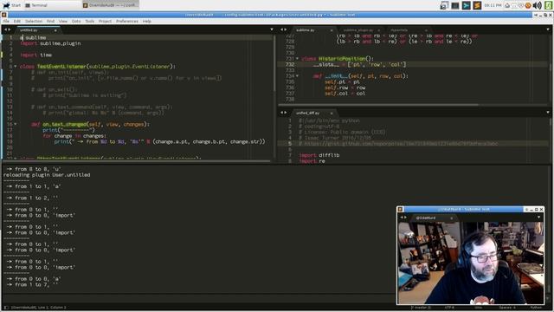
Task: Click the git master branch status entry
Action: click(421, 308)
